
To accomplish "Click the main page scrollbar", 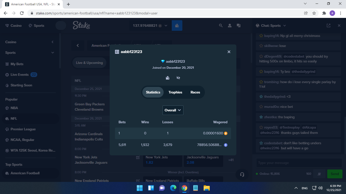I will point(251,48).
